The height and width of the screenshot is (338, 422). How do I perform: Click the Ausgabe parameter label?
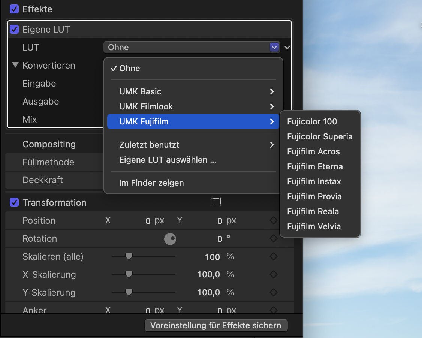(40, 102)
